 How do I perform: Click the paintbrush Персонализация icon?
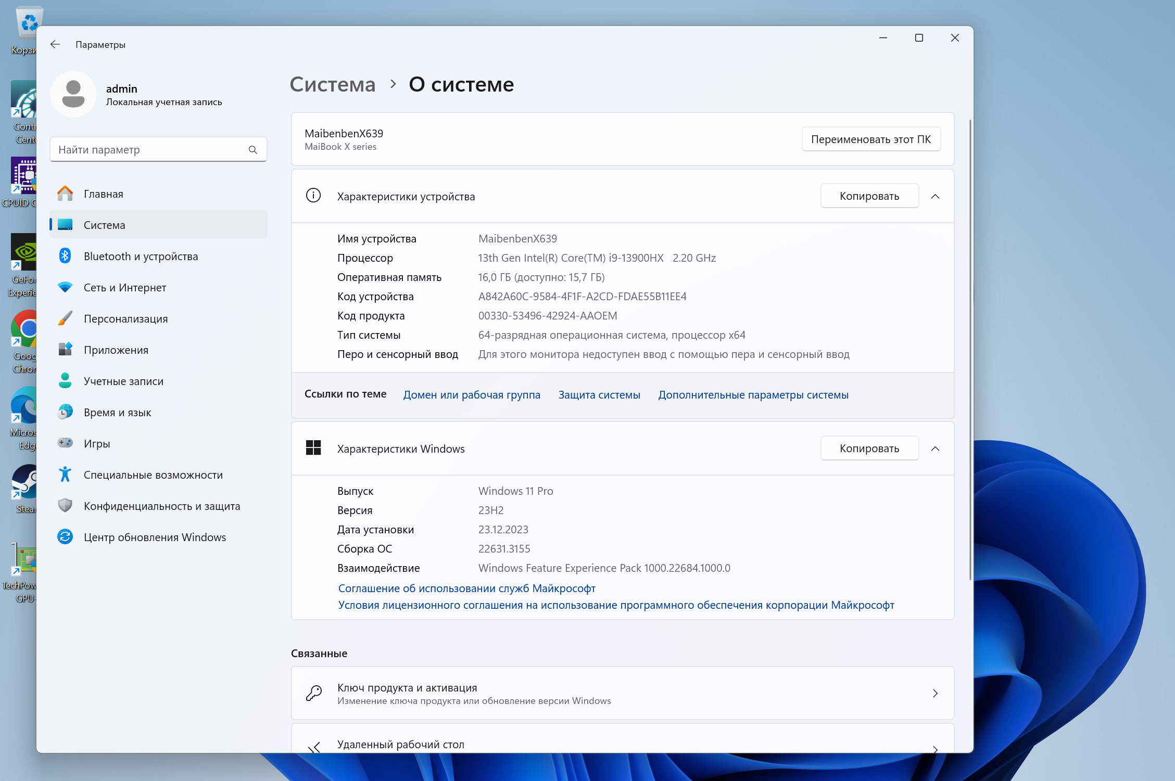pyautogui.click(x=65, y=318)
